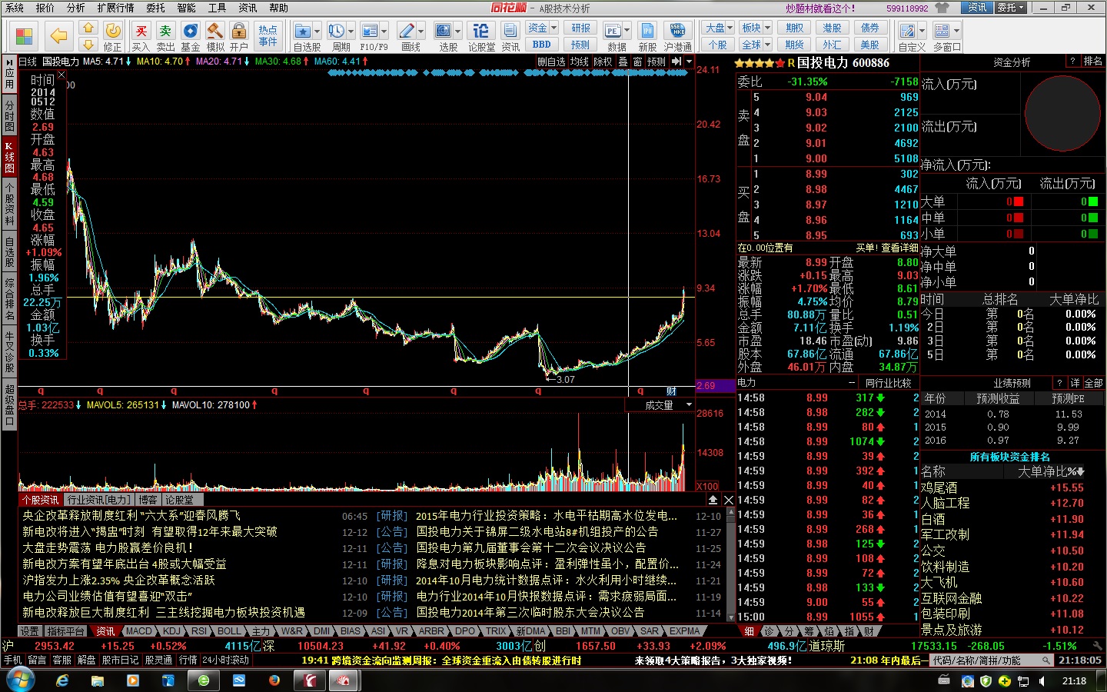Viewport: 1107px width, 692px height.
Task: Expand the 全球 dropdown
Action: 766,45
